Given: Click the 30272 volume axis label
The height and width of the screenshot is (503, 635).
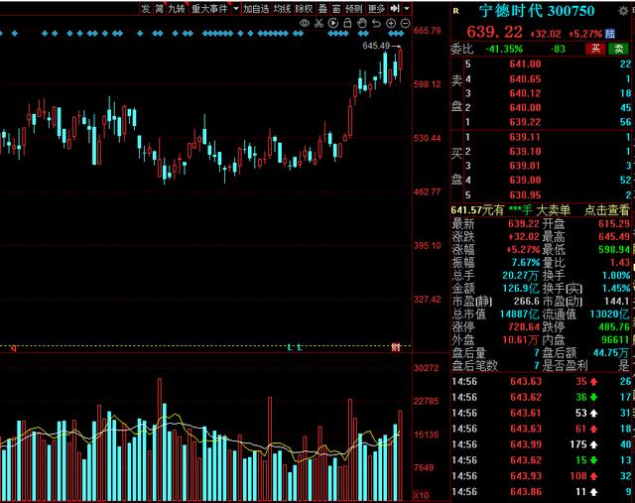Looking at the screenshot, I should pyautogui.click(x=426, y=368).
